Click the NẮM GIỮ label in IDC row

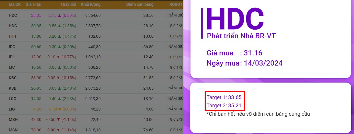pos(176,46)
